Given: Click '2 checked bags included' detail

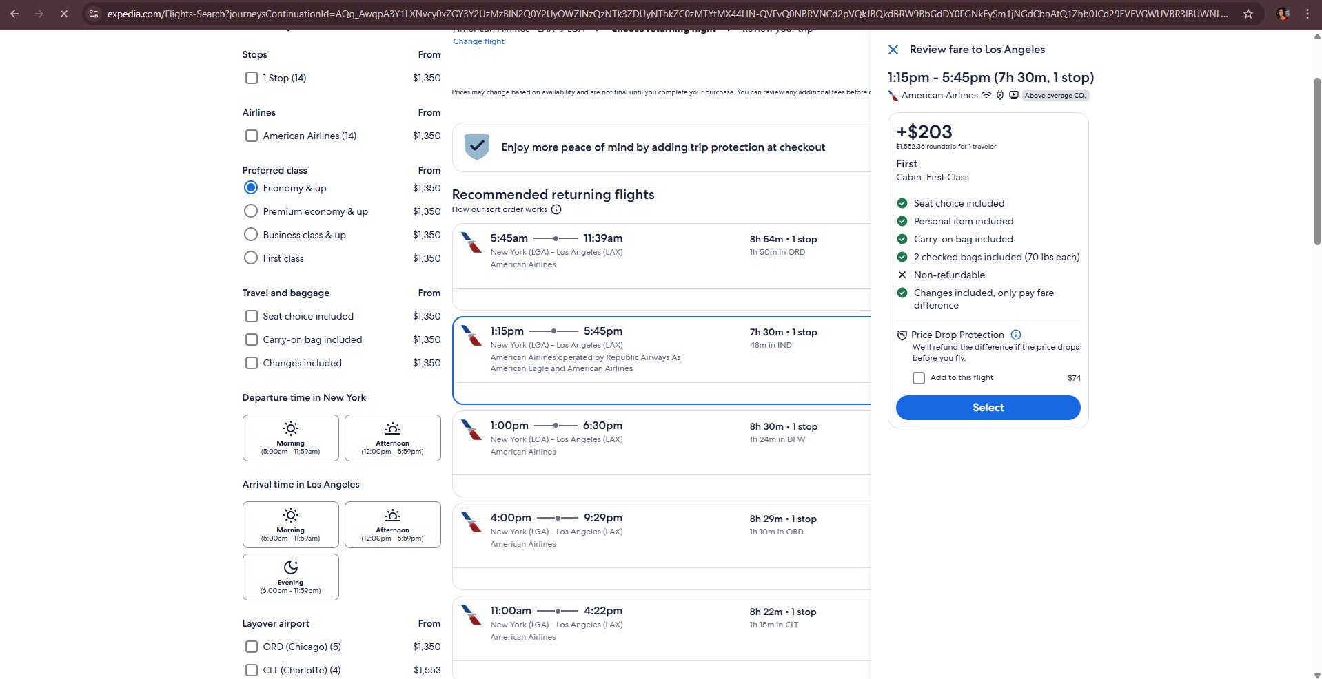Looking at the screenshot, I should 997,257.
